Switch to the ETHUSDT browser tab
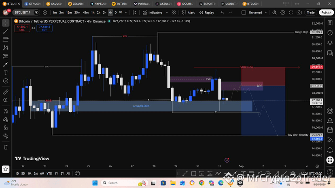Image resolution: width=335 pixels, height=188 pixels. (x=33, y=4)
